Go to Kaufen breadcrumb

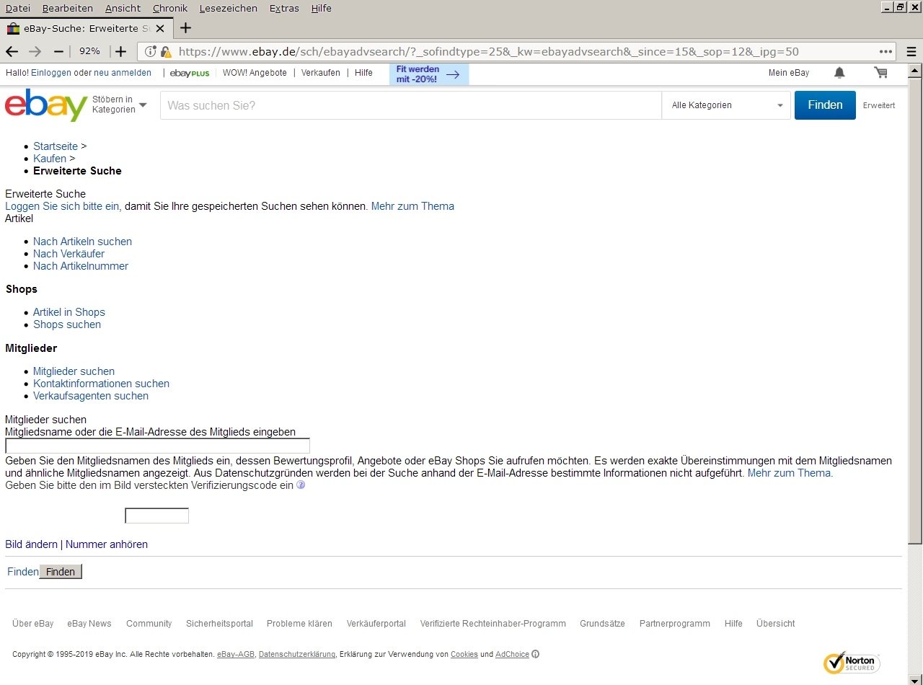point(50,159)
